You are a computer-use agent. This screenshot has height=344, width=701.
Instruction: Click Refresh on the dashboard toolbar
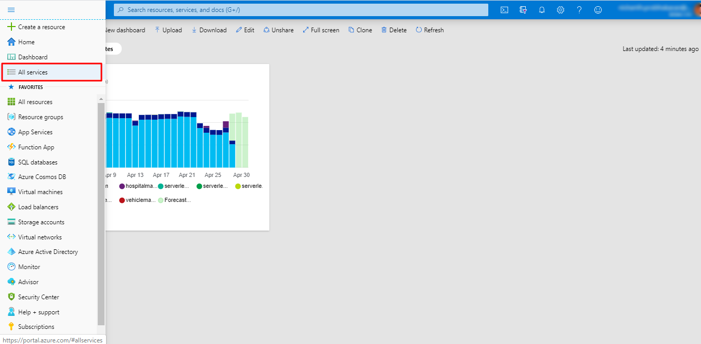[x=430, y=30]
